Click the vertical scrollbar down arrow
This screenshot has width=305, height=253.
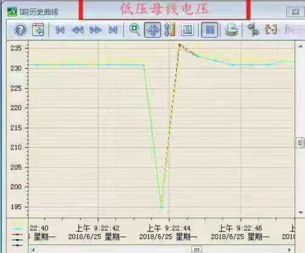[x=301, y=212]
